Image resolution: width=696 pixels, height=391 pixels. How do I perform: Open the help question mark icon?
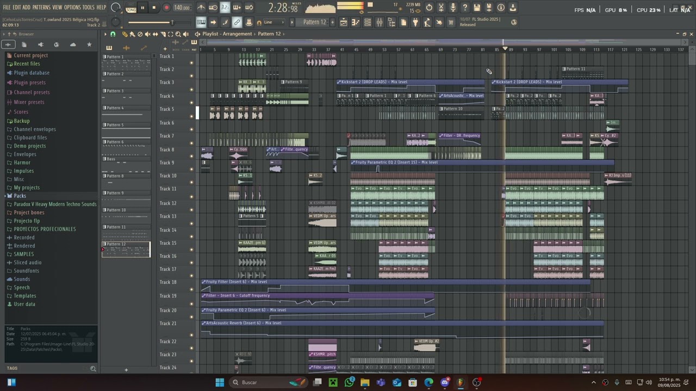(x=465, y=8)
